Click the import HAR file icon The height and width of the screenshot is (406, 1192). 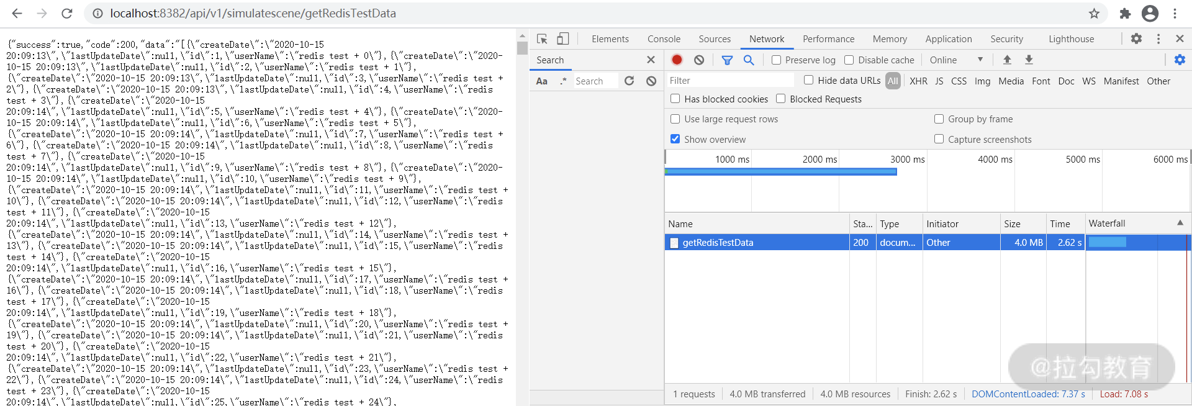(1007, 60)
